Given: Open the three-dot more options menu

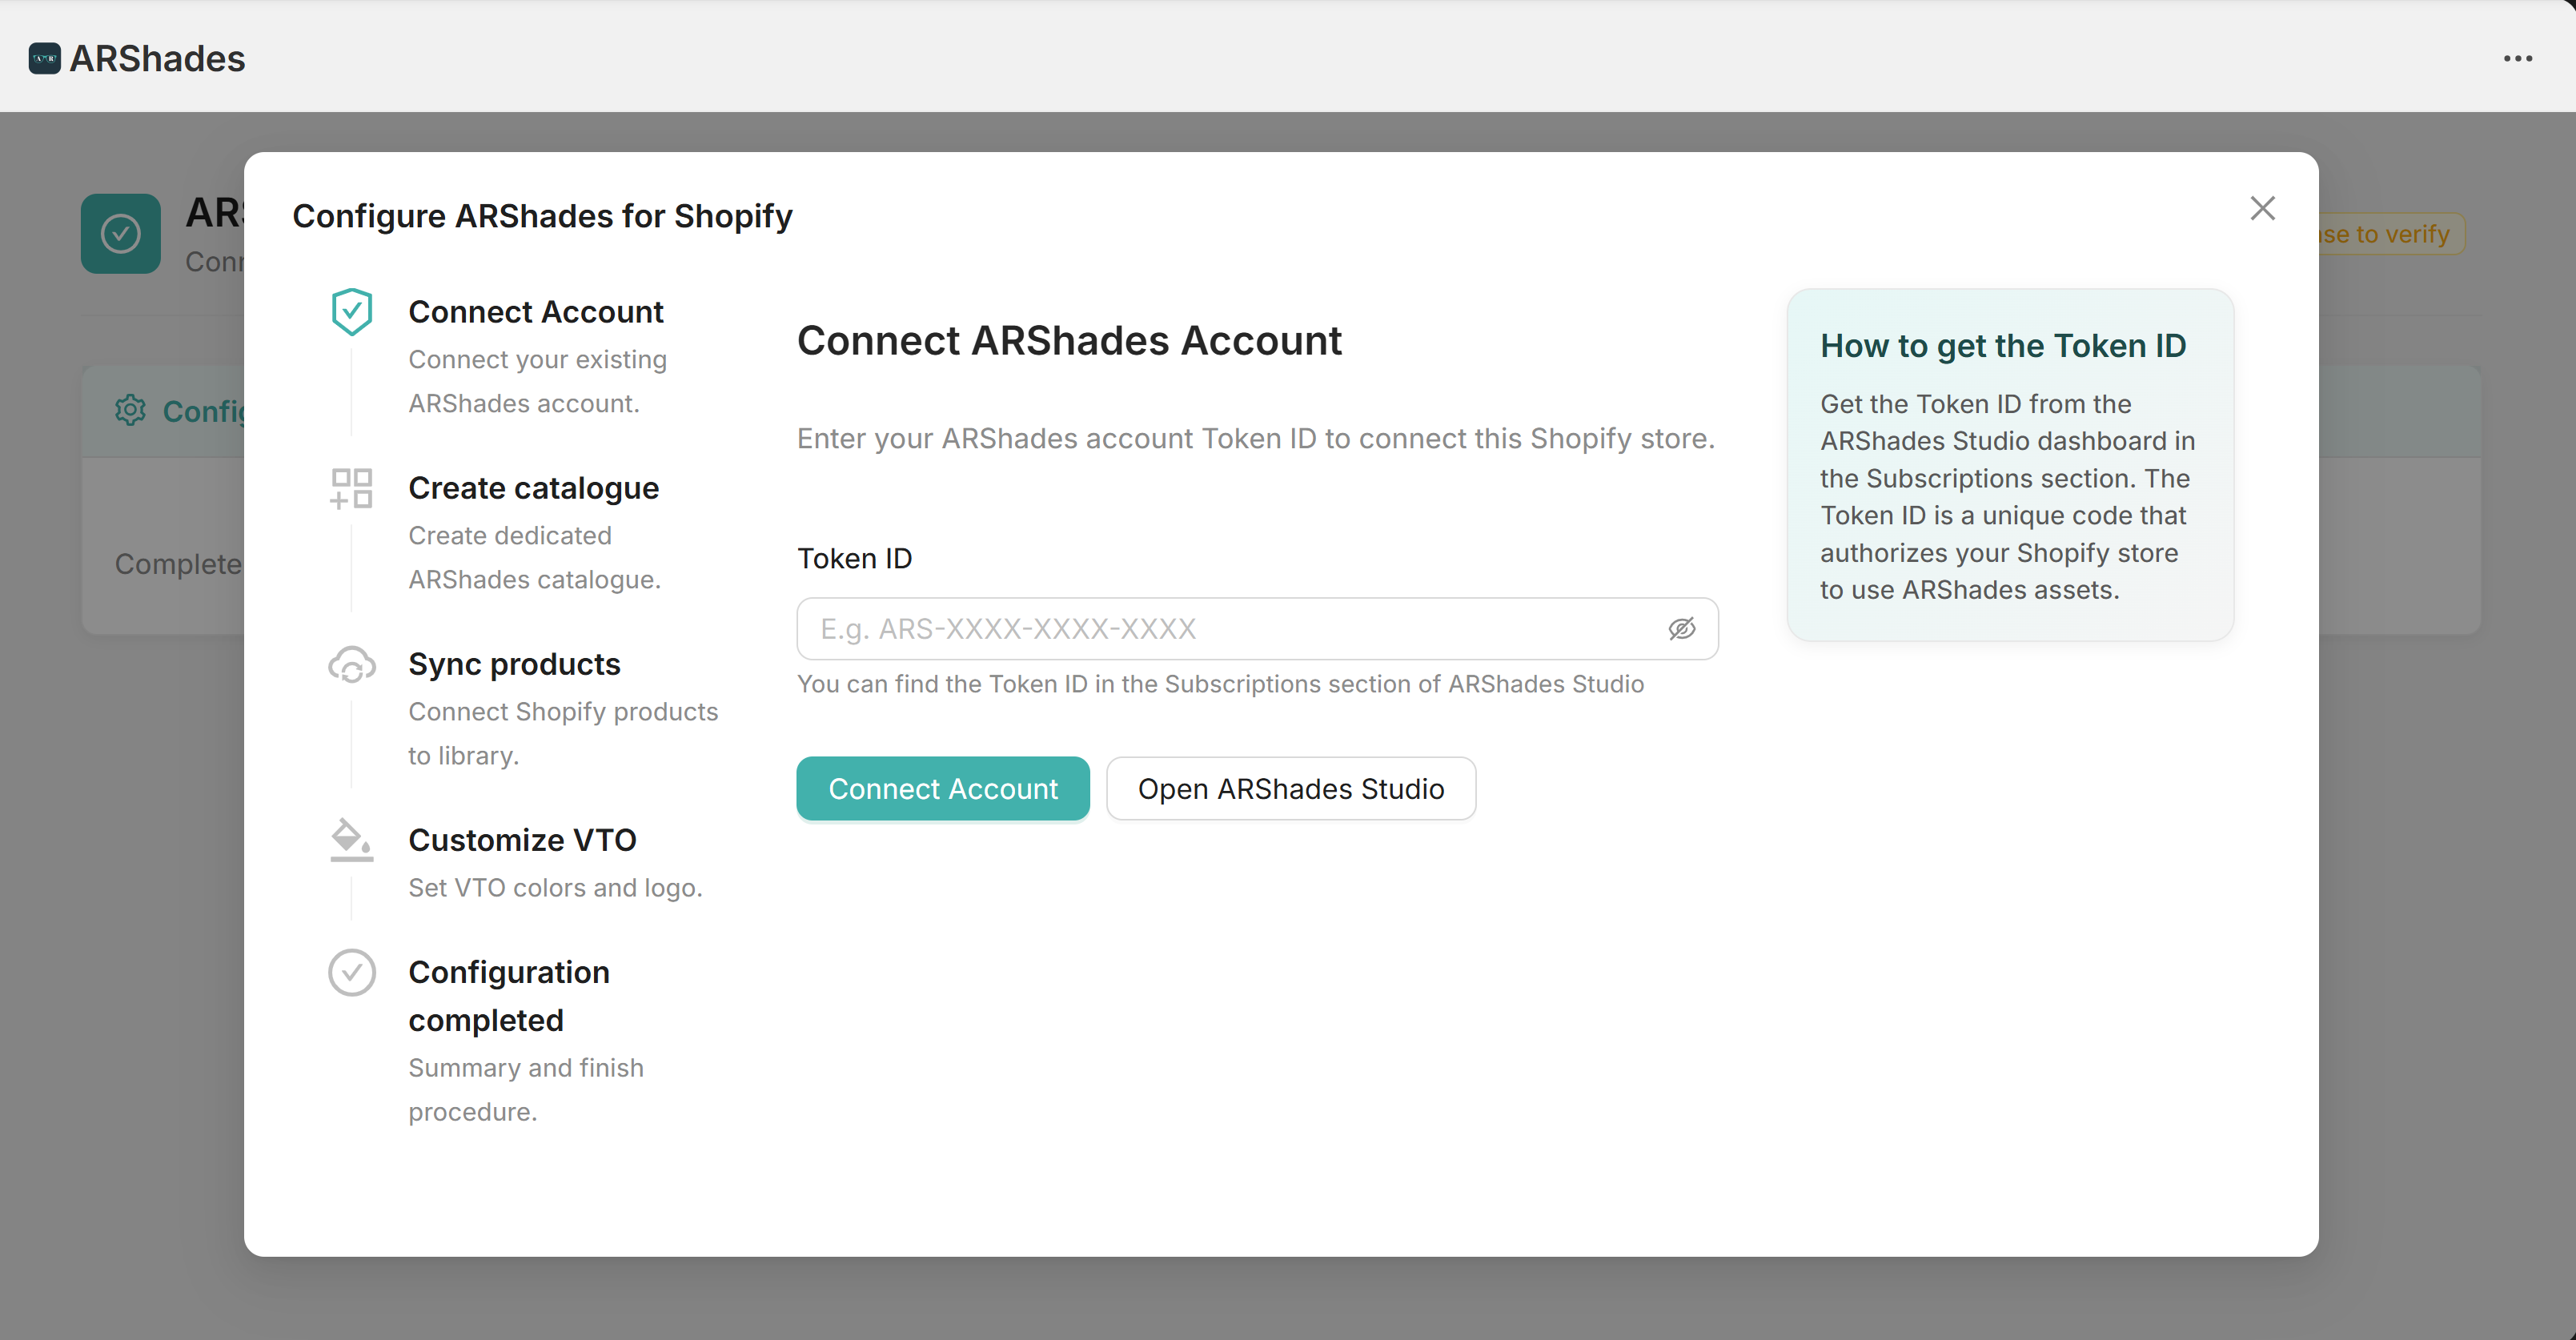Looking at the screenshot, I should (2517, 59).
